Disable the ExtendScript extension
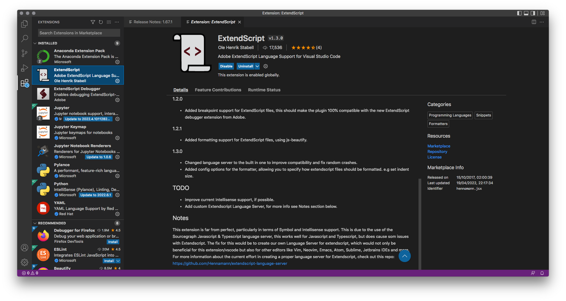This screenshot has height=301, width=566. pos(226,66)
